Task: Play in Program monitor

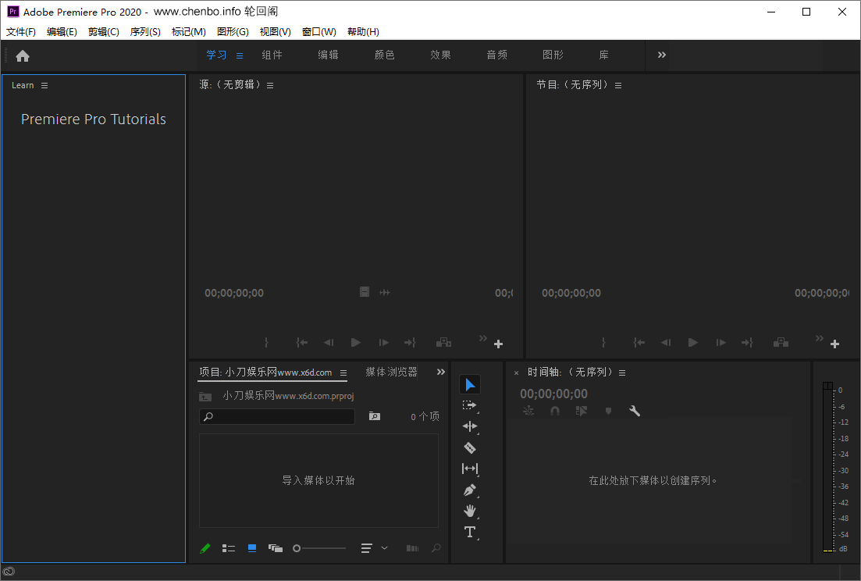Action: click(693, 343)
